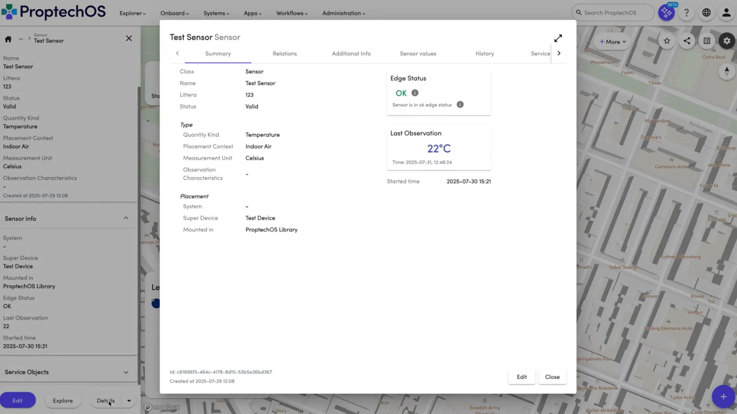Click Test Device super device value in dialog
This screenshot has width=737, height=414.
(260, 218)
